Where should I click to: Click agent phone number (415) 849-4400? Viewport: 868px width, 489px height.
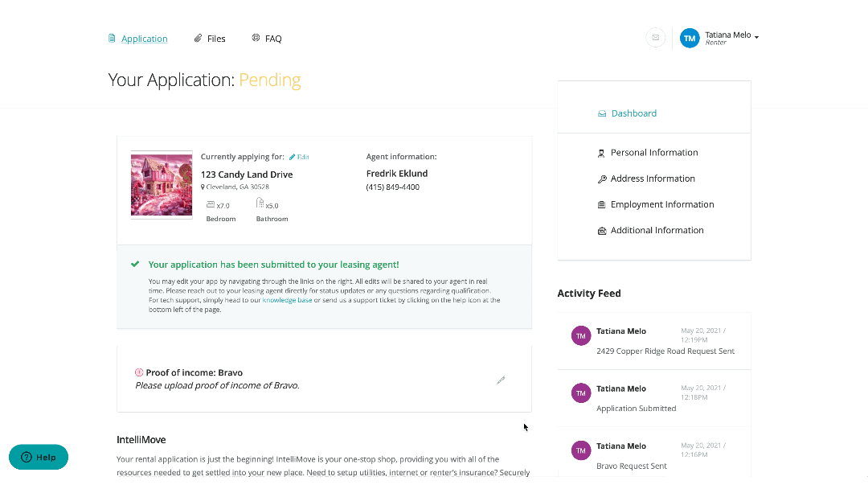pyautogui.click(x=392, y=187)
